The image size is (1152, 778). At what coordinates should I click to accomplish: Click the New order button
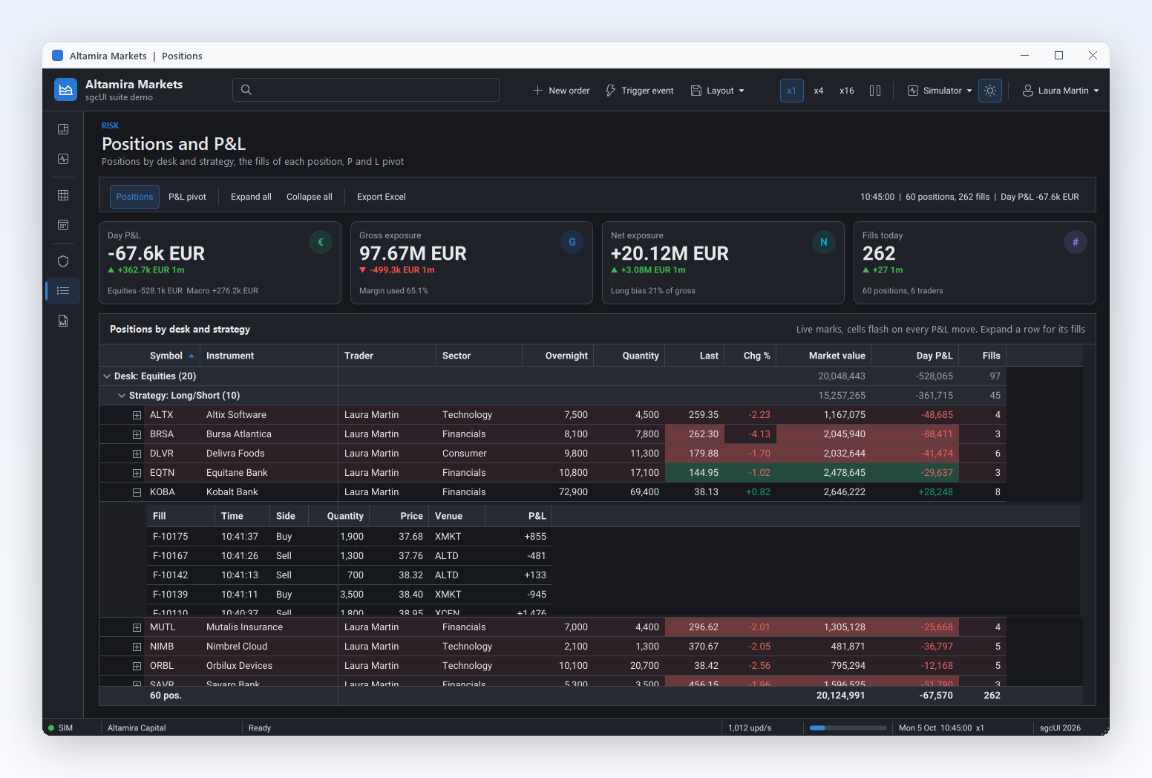pyautogui.click(x=561, y=91)
